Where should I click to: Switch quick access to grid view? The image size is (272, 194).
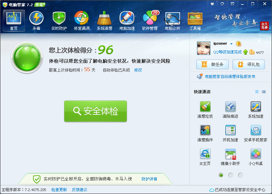pos(257,92)
